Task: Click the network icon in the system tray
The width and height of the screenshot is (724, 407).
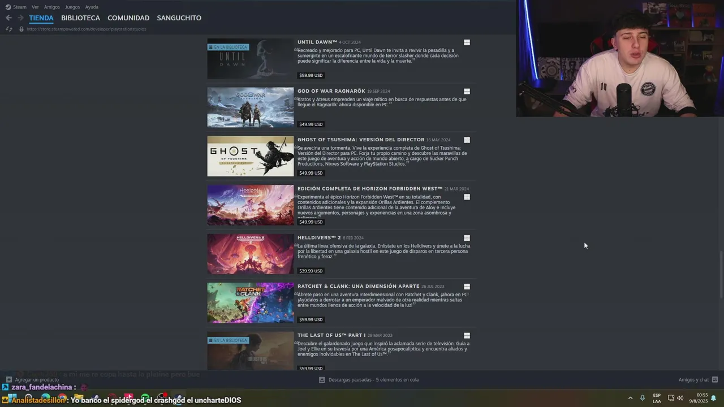Action: [671, 398]
